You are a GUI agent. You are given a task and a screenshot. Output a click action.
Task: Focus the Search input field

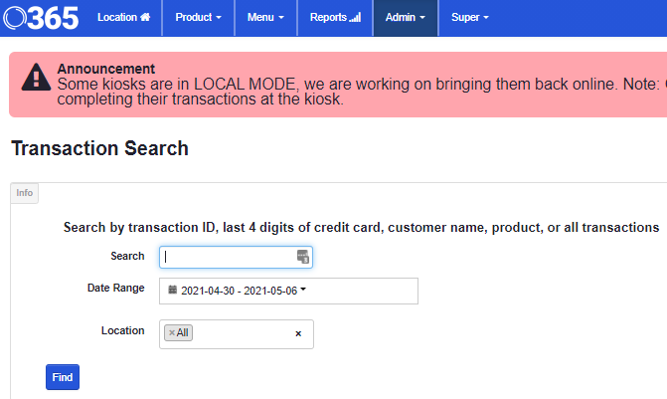237,257
